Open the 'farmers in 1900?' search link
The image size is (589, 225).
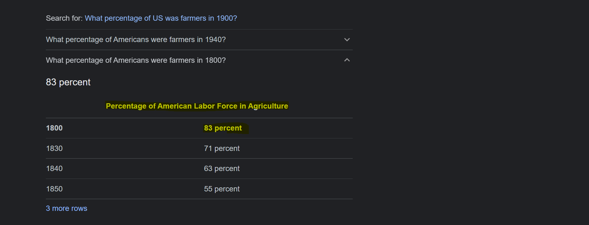(x=161, y=18)
